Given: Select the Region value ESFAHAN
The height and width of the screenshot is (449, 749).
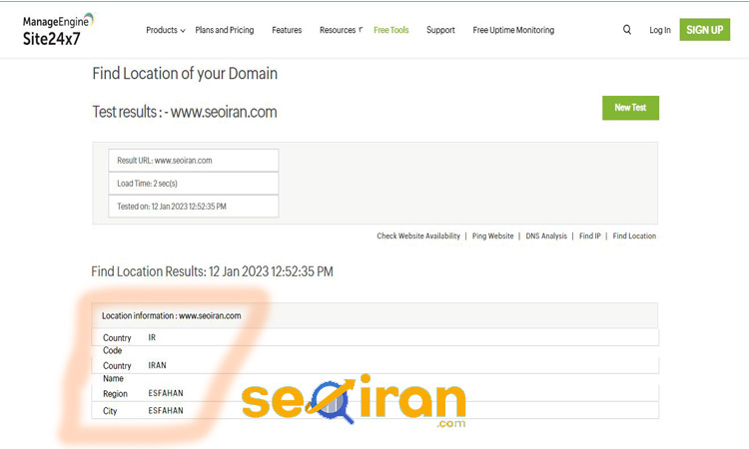Looking at the screenshot, I should point(166,393).
